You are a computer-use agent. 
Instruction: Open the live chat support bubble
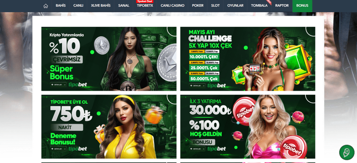pyautogui.click(x=347, y=152)
